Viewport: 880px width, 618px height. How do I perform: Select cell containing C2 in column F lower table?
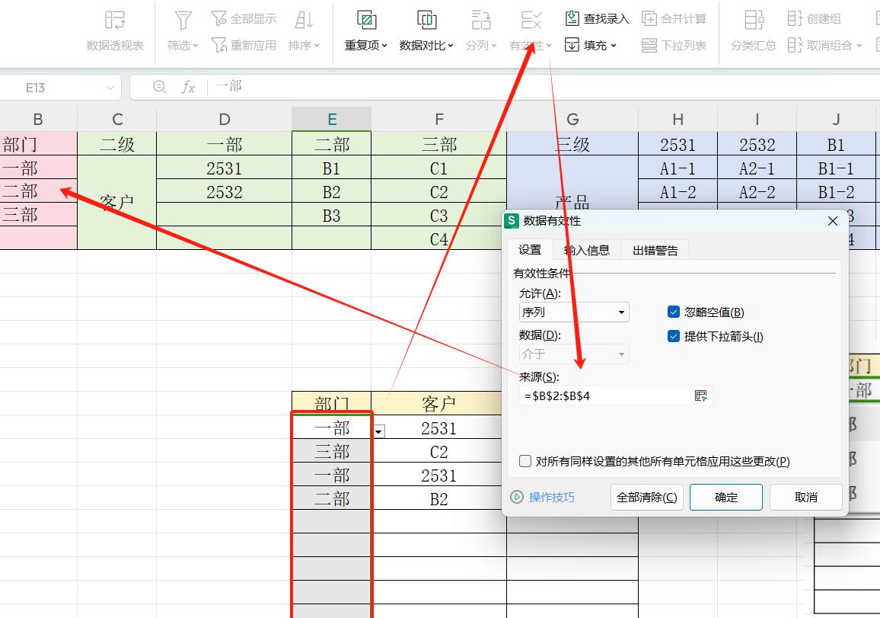point(439,452)
